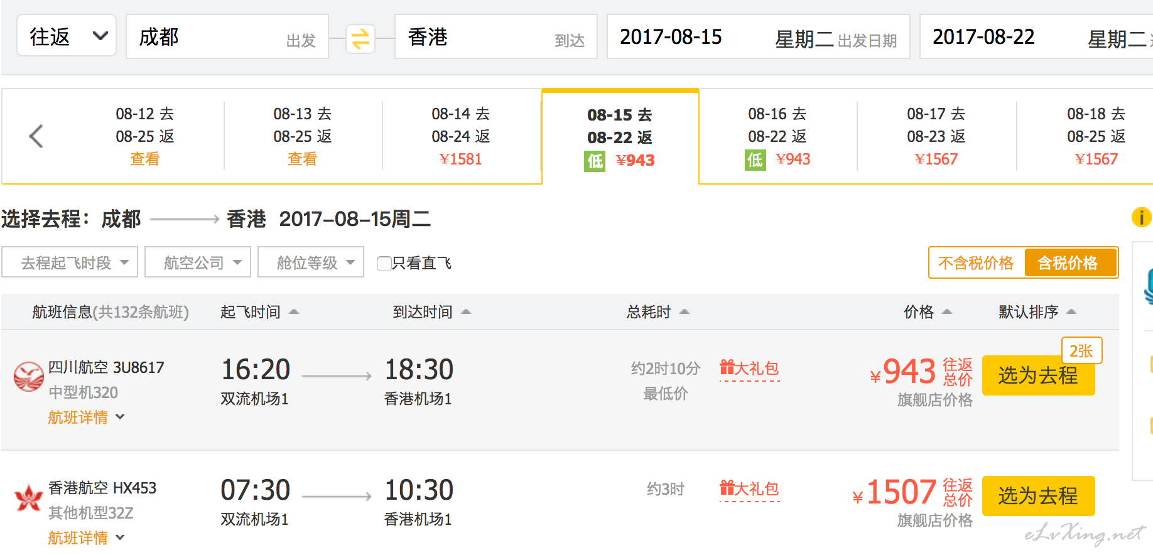Sort flights by price
This screenshot has height=555, width=1153.
pos(928,312)
